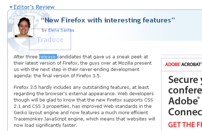This screenshot has width=202, height=131.
Task: Click the "Secure y" ad headline line
Action: pyautogui.click(x=183, y=79)
